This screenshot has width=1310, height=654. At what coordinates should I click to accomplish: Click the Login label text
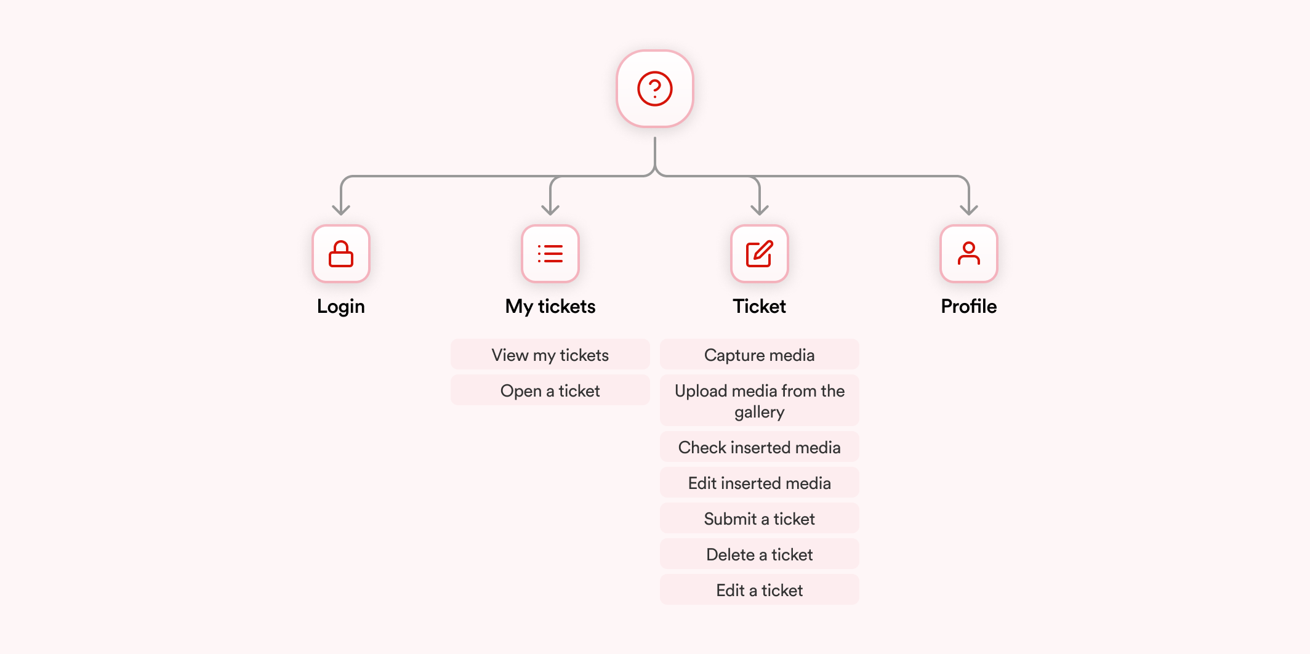coord(341,306)
